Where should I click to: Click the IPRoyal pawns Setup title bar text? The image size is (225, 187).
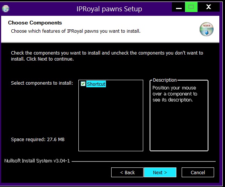tap(109, 9)
